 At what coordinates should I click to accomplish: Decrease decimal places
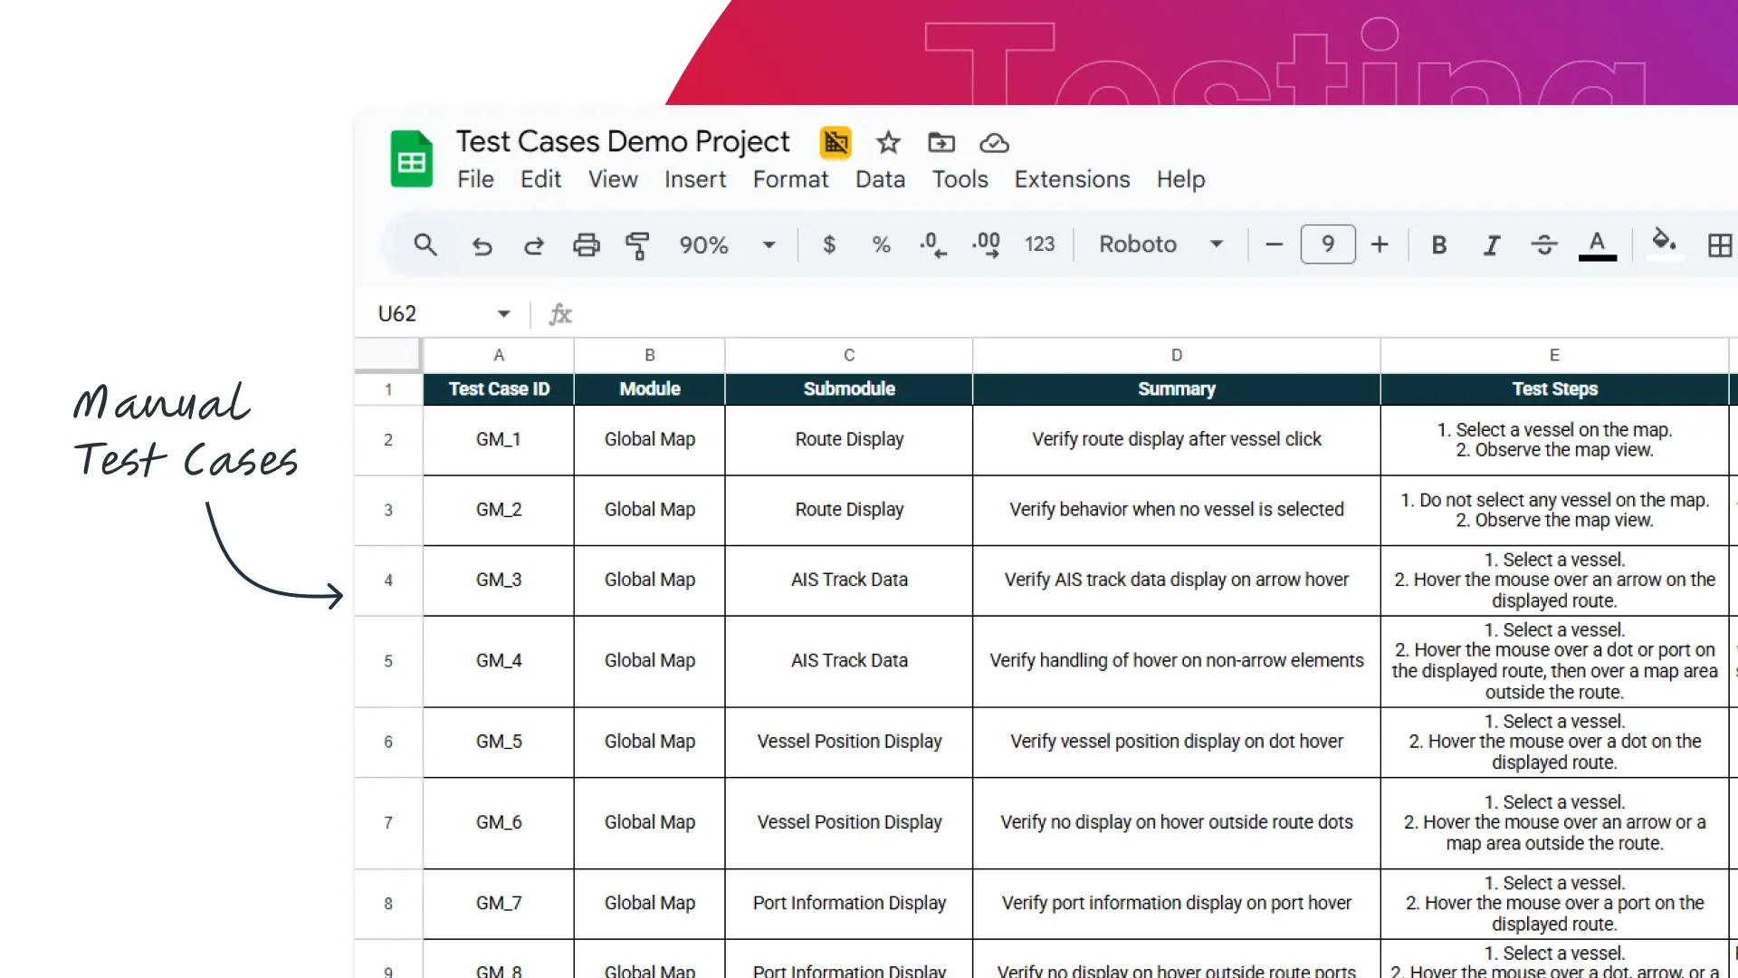pos(932,244)
